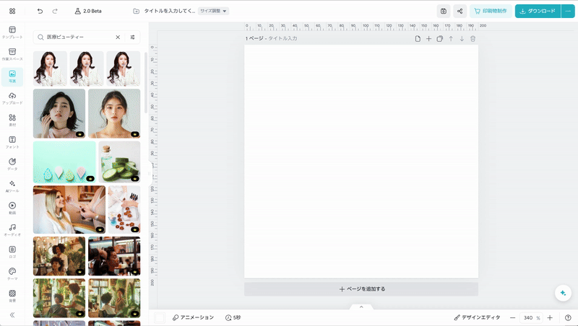Expand the page list chevron at bottom

pos(361,307)
